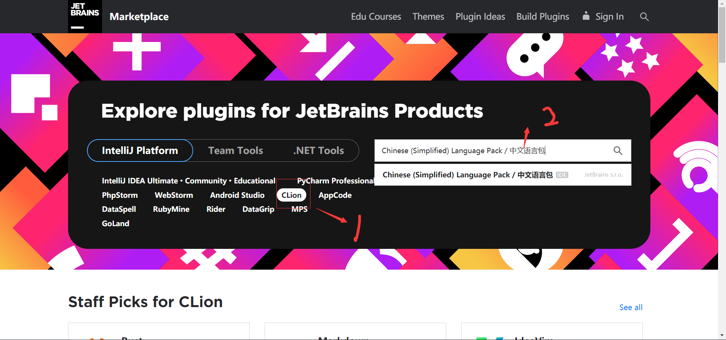Click the plugin search input field
Viewport: 726px width, 340px height.
492,151
